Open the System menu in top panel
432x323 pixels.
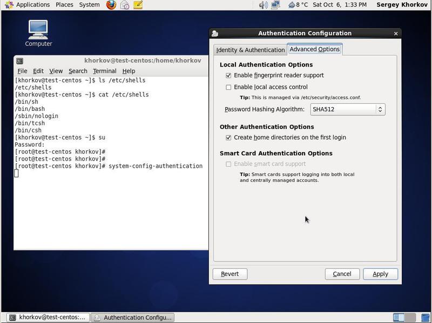(89, 5)
